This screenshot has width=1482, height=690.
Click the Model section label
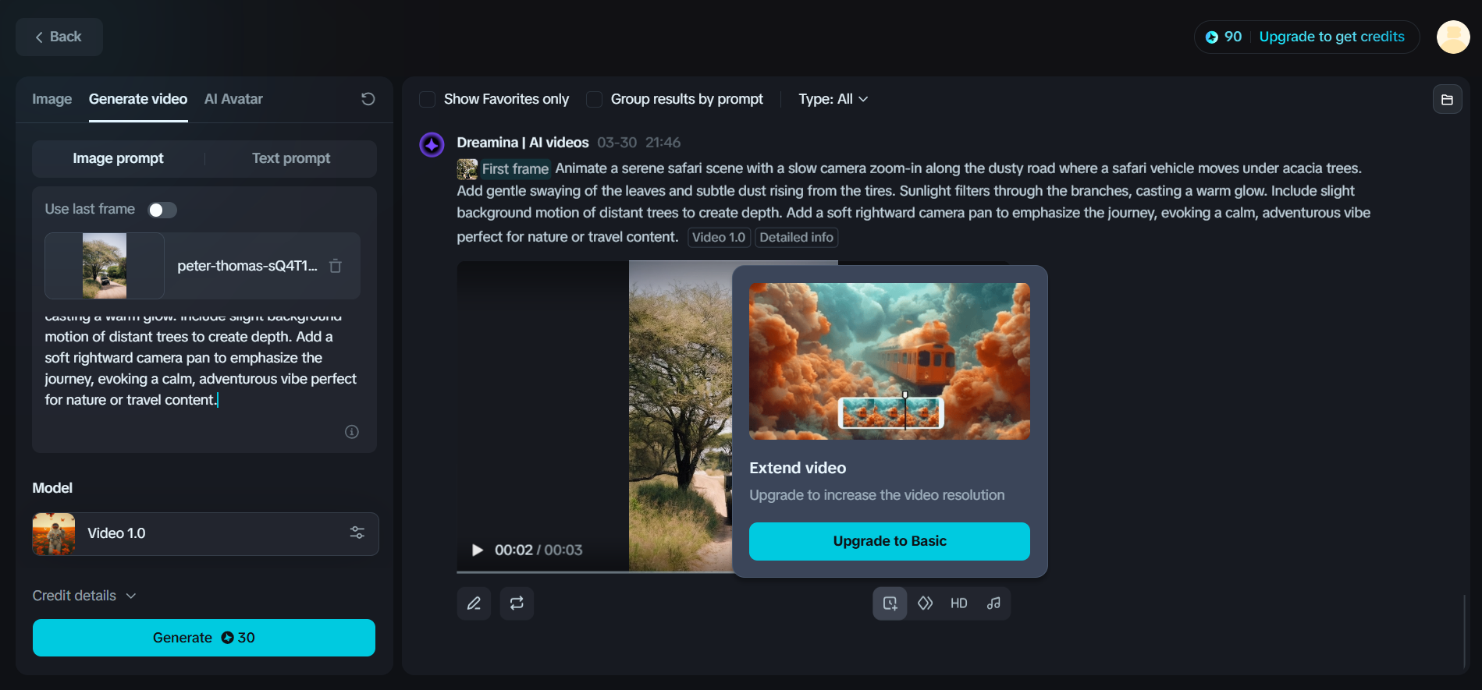pyautogui.click(x=52, y=488)
